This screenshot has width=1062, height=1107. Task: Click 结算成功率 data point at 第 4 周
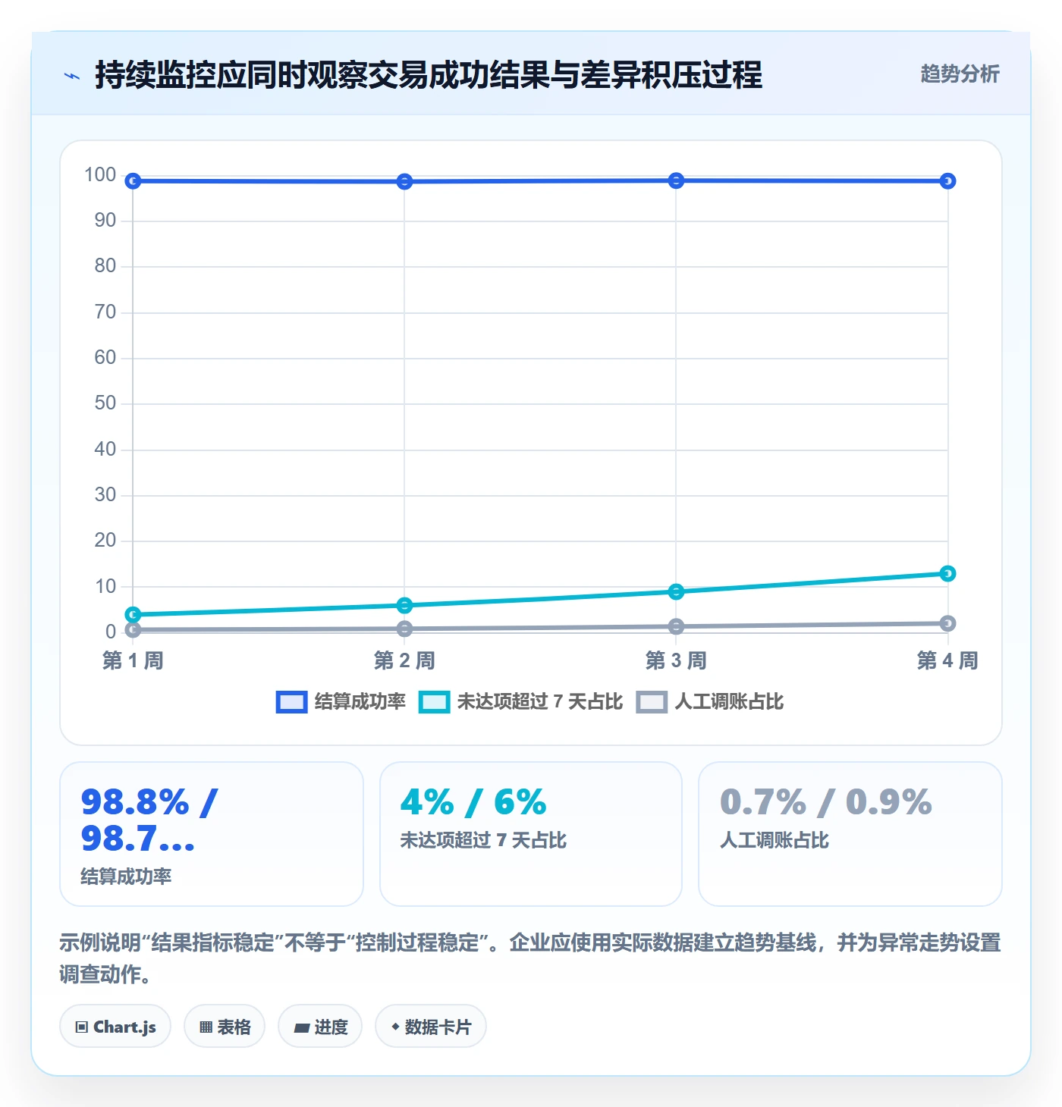point(947,181)
